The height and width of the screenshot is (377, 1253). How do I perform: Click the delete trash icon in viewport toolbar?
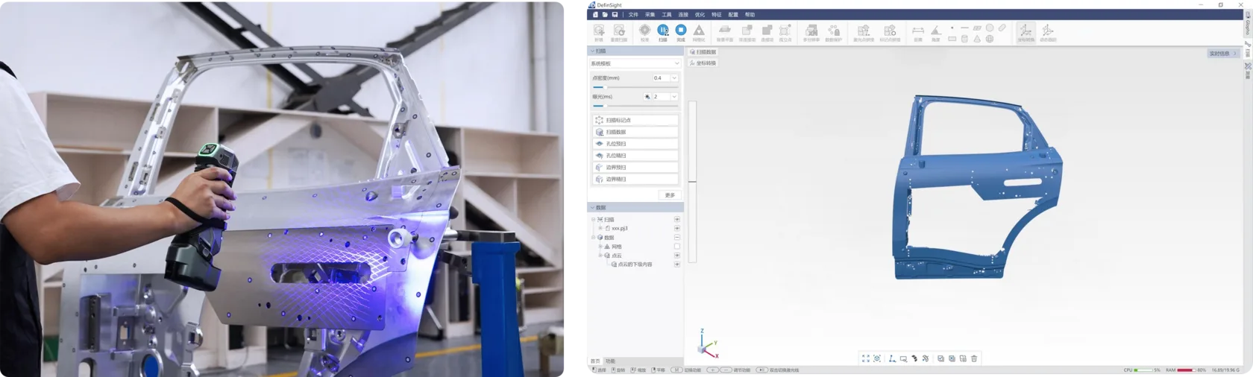tap(974, 358)
